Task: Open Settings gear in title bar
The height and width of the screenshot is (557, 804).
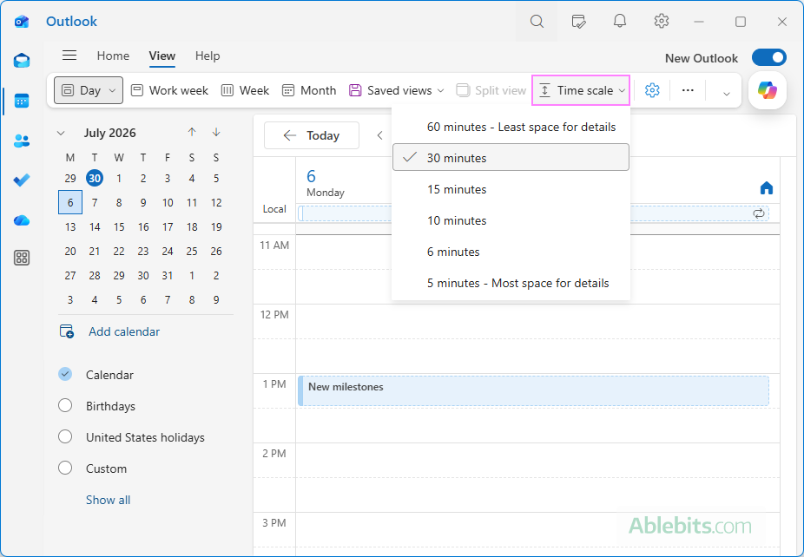Action: [x=662, y=21]
